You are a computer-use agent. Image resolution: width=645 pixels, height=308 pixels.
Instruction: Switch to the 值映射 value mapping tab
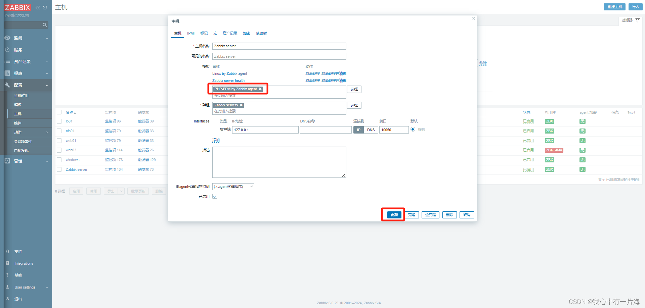coord(261,33)
